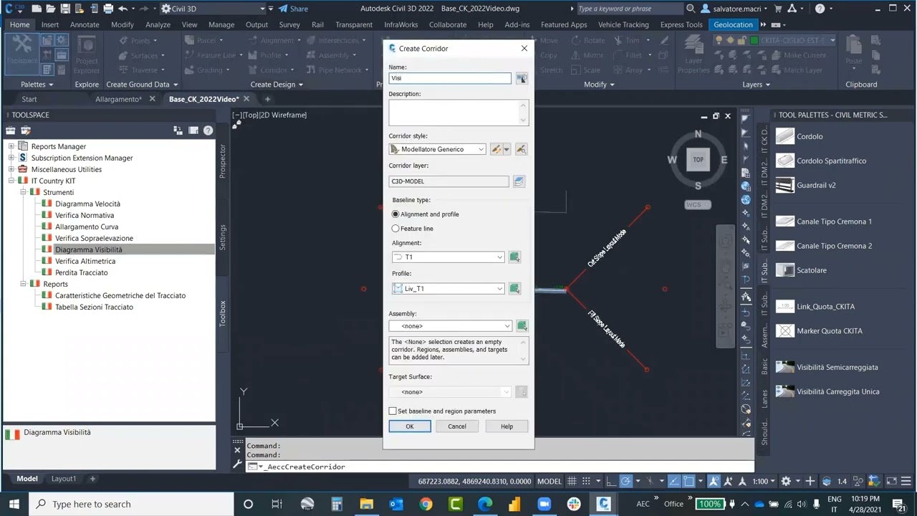Image resolution: width=917 pixels, height=516 pixels.
Task: Open the Geolocation ribbon tab
Action: 733,24
